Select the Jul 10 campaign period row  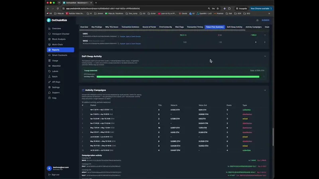click(x=175, y=150)
